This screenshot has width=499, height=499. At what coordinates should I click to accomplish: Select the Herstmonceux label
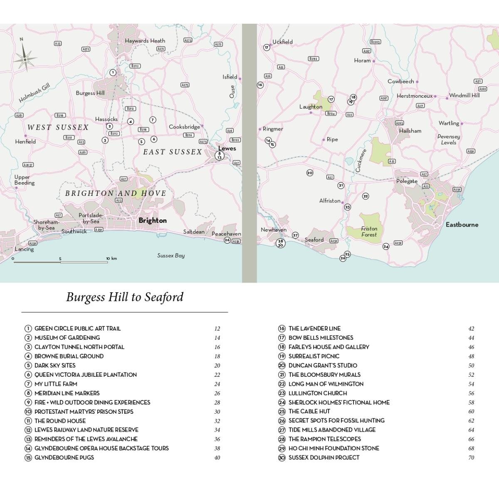[415, 96]
